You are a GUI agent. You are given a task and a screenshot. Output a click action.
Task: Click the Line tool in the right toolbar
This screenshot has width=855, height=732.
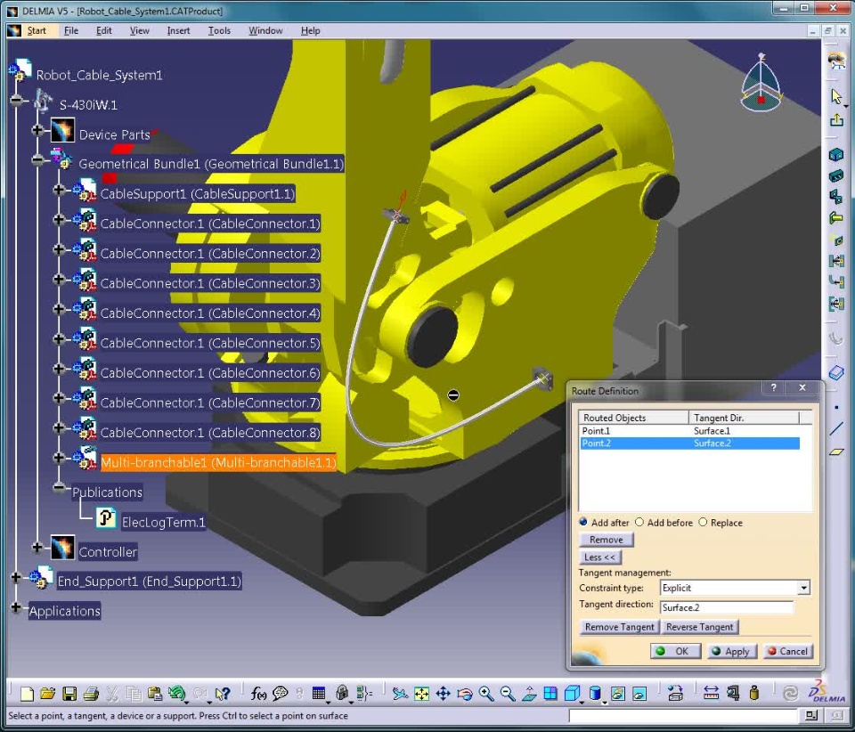click(836, 429)
